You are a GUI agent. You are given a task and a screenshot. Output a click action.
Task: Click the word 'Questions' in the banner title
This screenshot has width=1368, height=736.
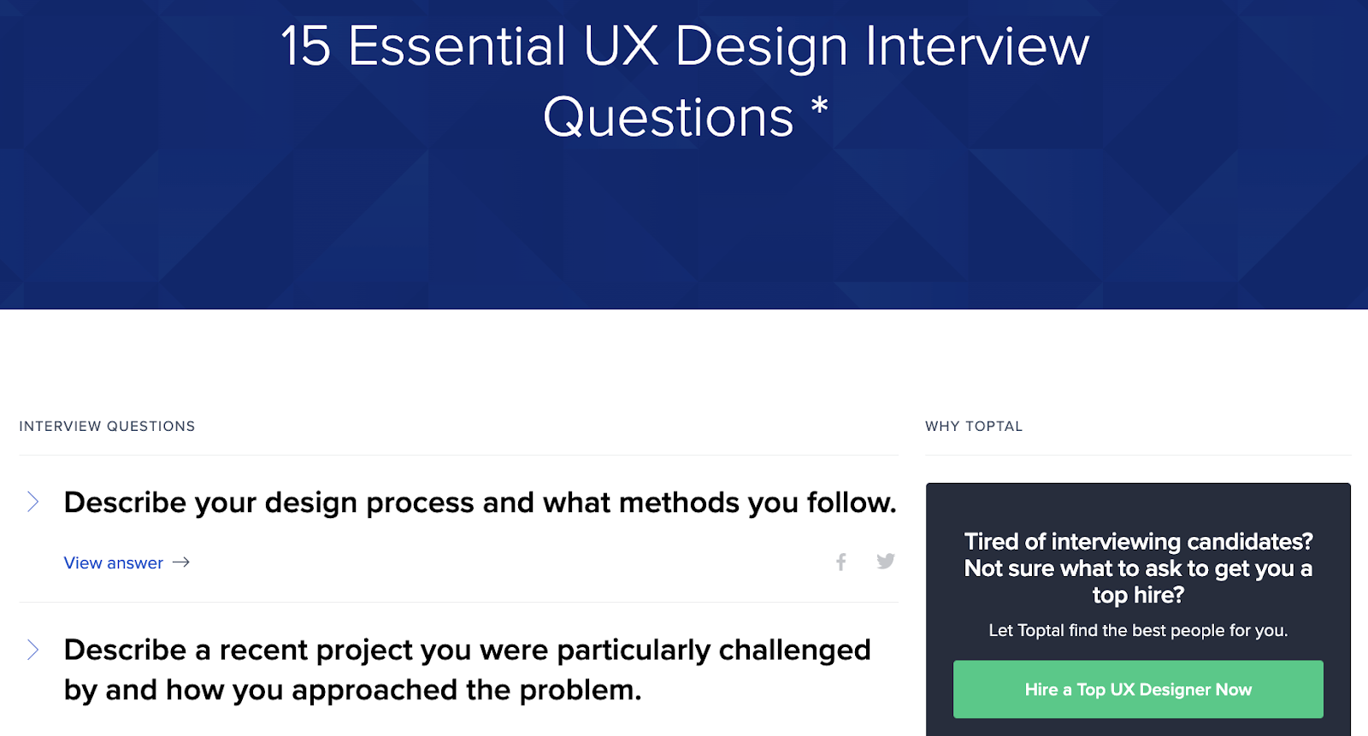(669, 117)
